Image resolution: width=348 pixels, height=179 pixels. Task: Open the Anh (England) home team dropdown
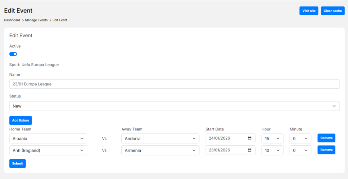pyautogui.click(x=48, y=150)
